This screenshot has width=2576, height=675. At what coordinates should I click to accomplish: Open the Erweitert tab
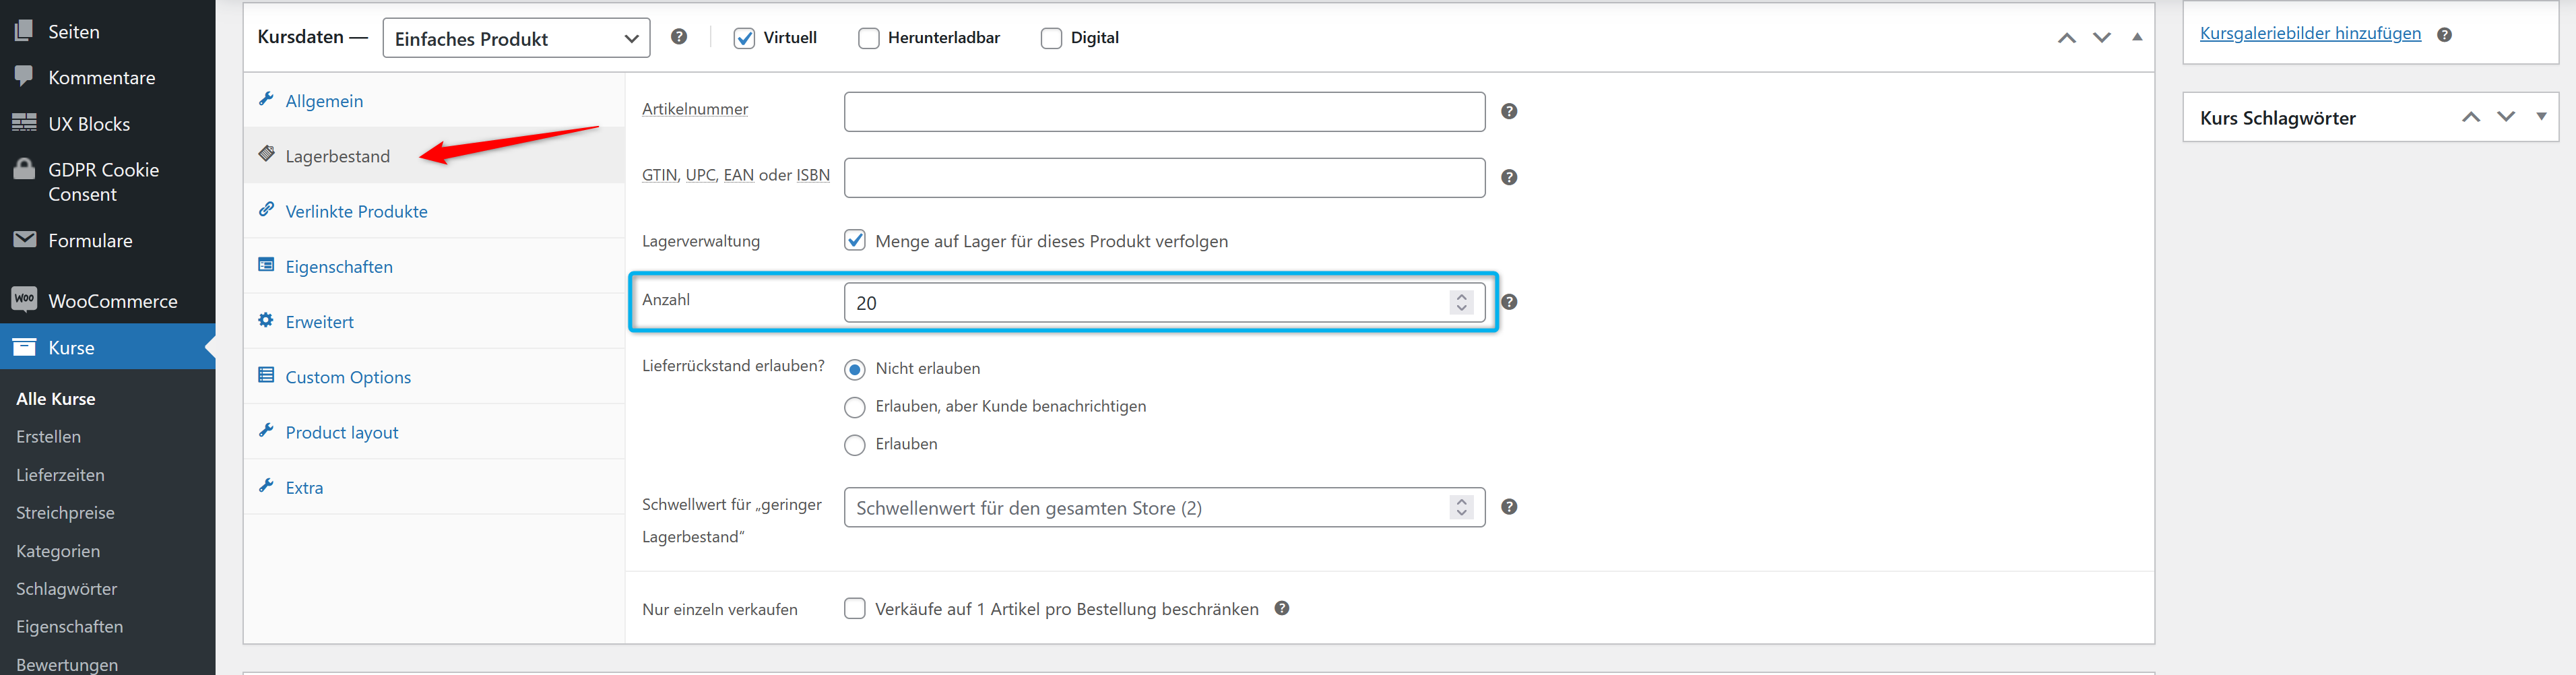(x=434, y=321)
